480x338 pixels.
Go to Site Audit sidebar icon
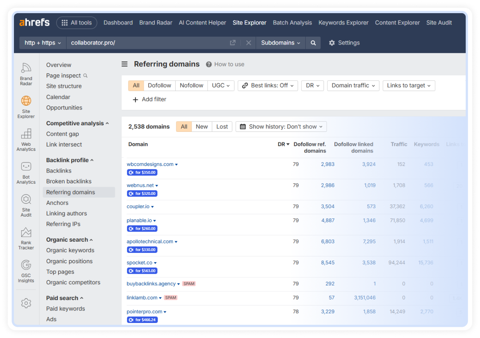(x=26, y=205)
